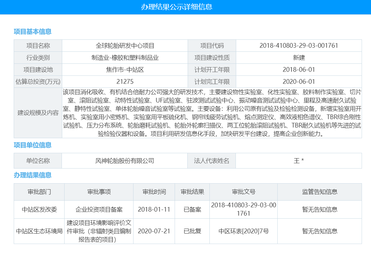
Task: Click result cell 已批复
Action: [192, 231]
